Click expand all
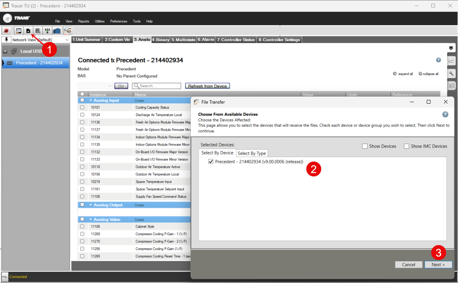 tap(403, 74)
